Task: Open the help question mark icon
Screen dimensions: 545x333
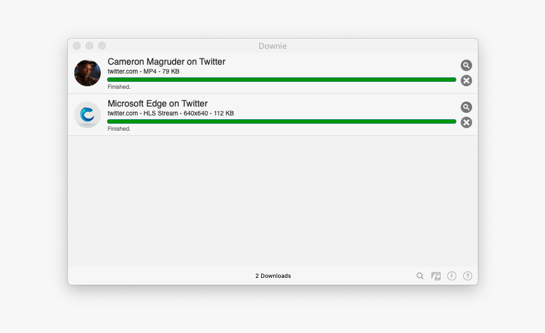Action: point(468,276)
